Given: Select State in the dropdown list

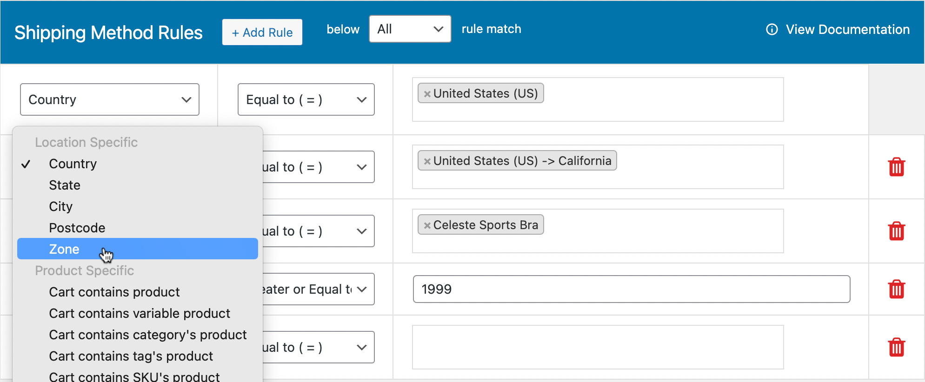Looking at the screenshot, I should pyautogui.click(x=138, y=185).
